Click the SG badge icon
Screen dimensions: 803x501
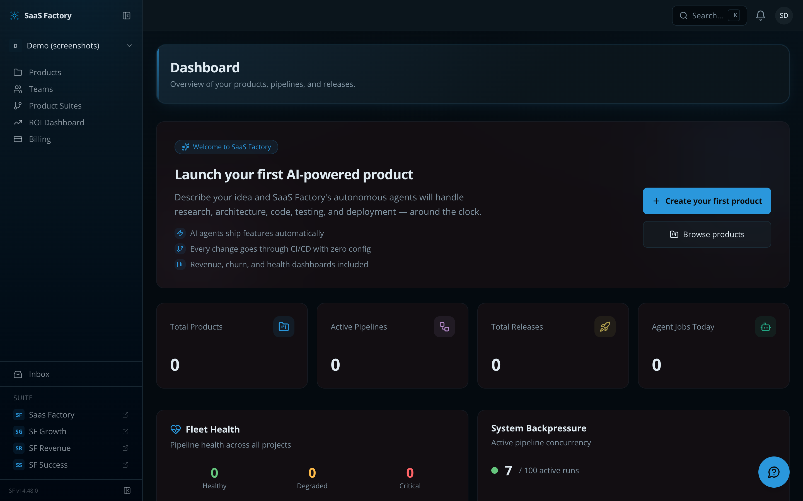pyautogui.click(x=19, y=431)
